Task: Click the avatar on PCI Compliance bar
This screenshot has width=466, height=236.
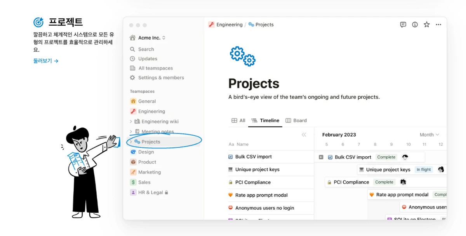Action: pyautogui.click(x=403, y=182)
